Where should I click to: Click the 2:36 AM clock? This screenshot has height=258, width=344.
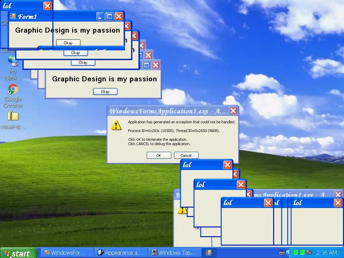click(x=327, y=253)
